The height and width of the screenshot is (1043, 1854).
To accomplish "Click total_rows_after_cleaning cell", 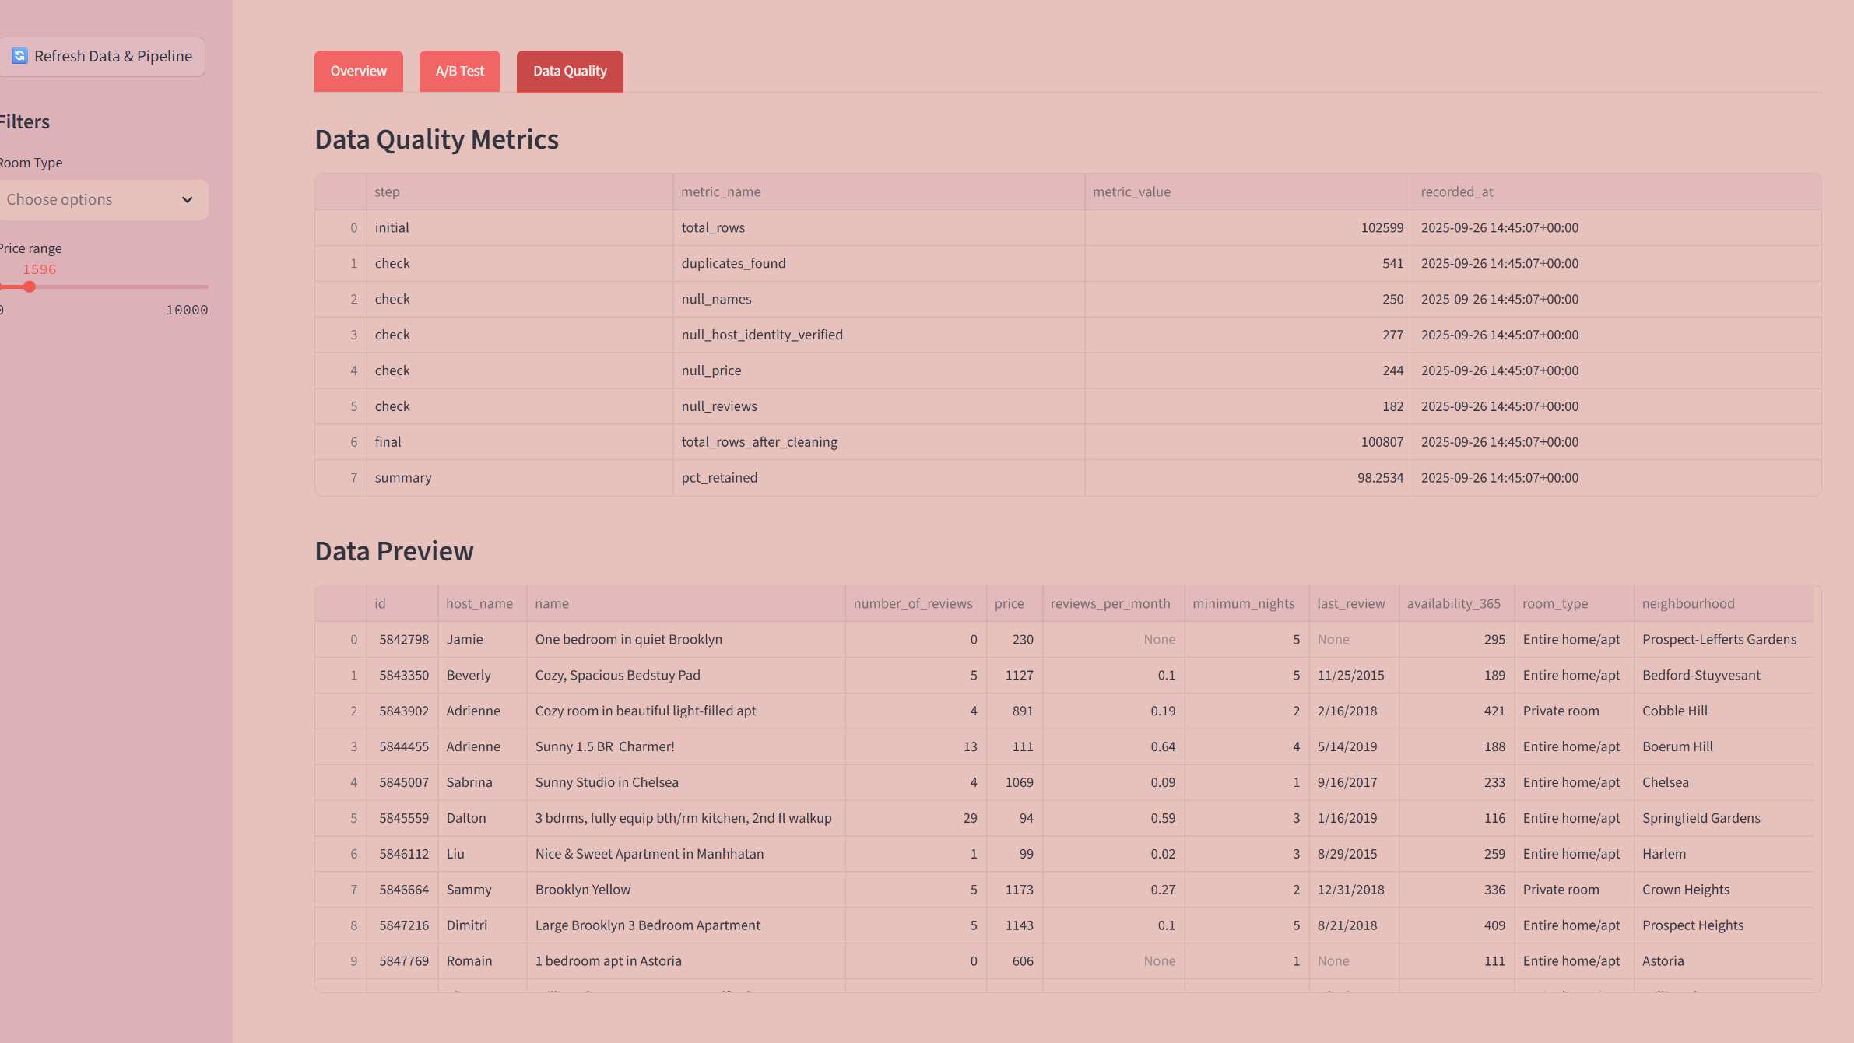I will [879, 442].
